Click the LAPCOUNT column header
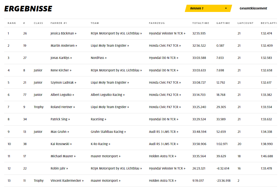This screenshot has width=280, height=187. pyautogui.click(x=245, y=23)
